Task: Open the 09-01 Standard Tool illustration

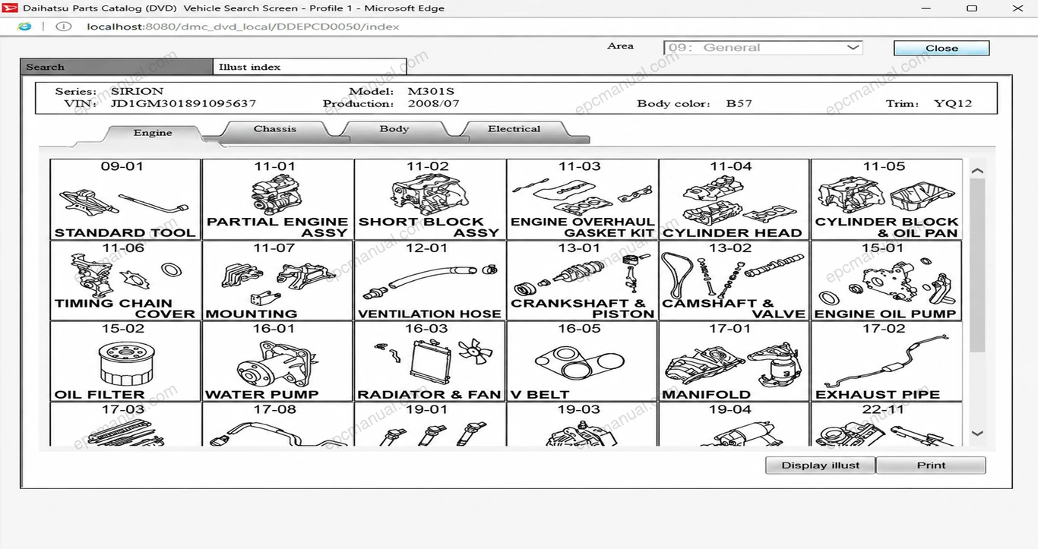Action: click(125, 200)
